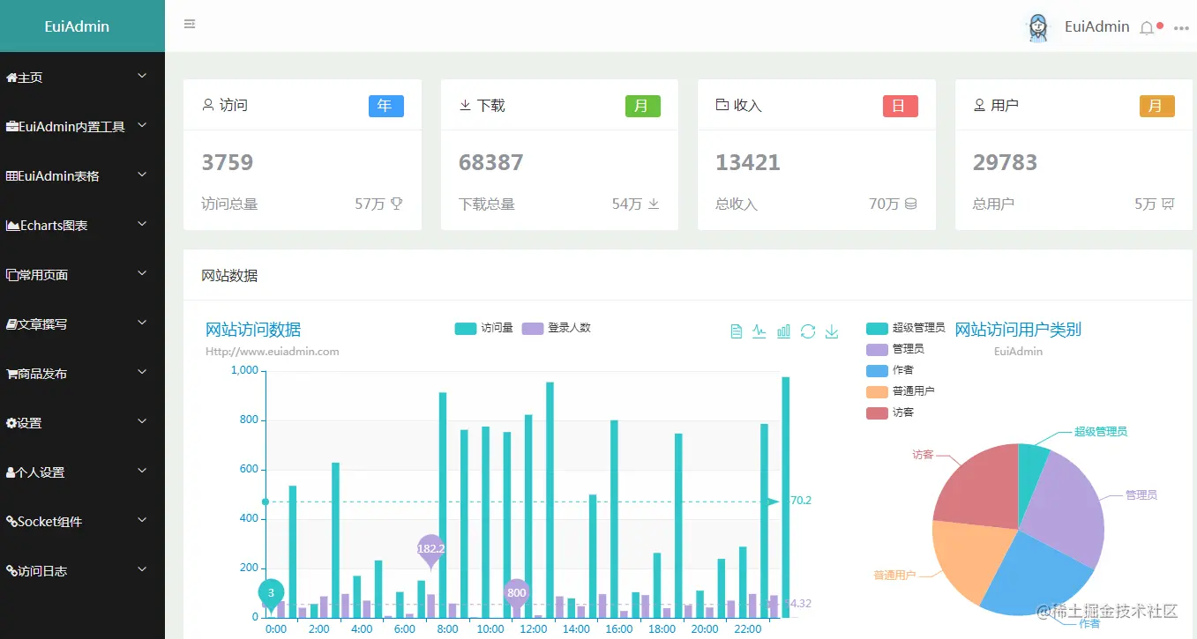Open the 常用页面 menu
The height and width of the screenshot is (639, 1197).
[82, 274]
